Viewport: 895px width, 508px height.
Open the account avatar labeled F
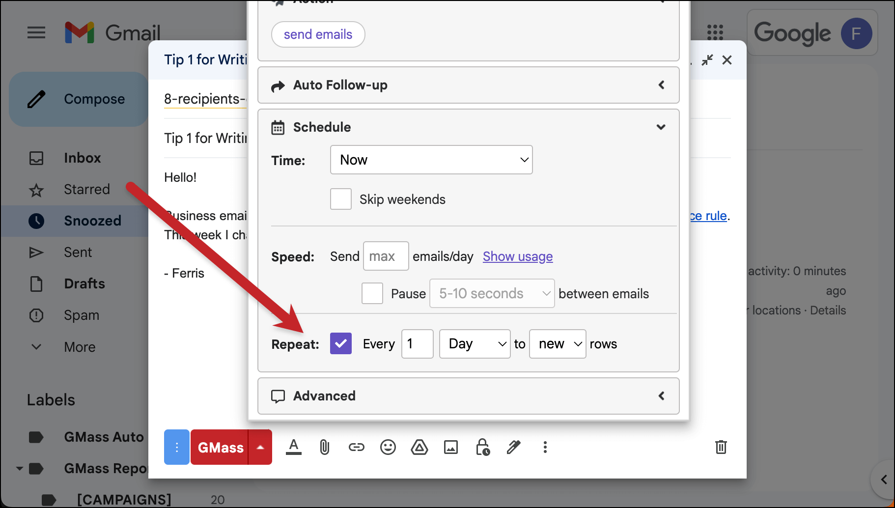pos(856,33)
